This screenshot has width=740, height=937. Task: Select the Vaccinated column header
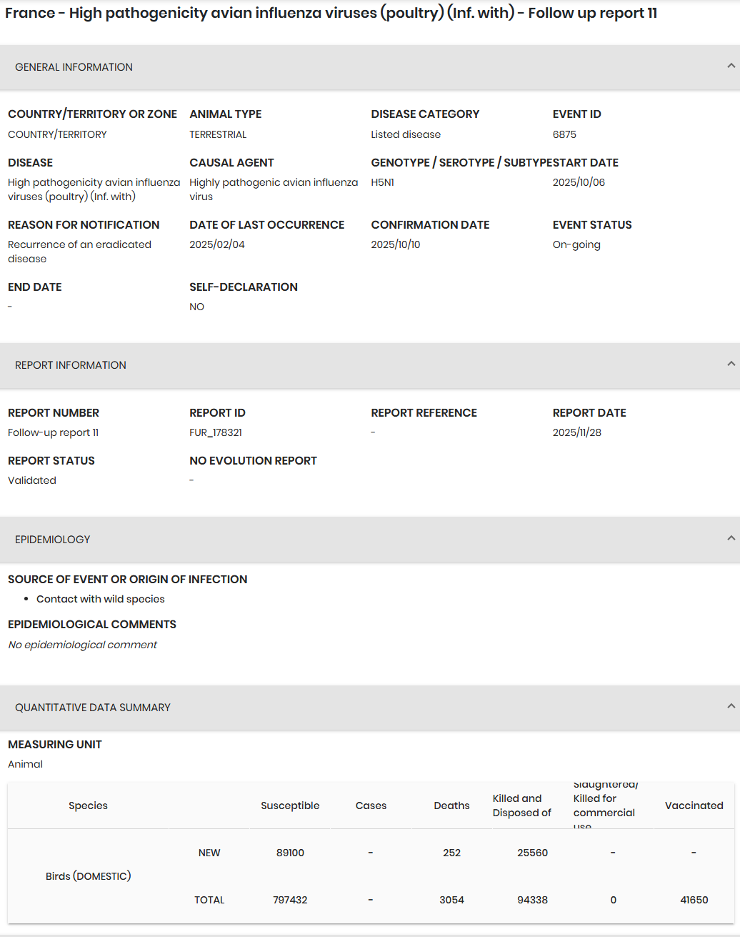pyautogui.click(x=694, y=805)
